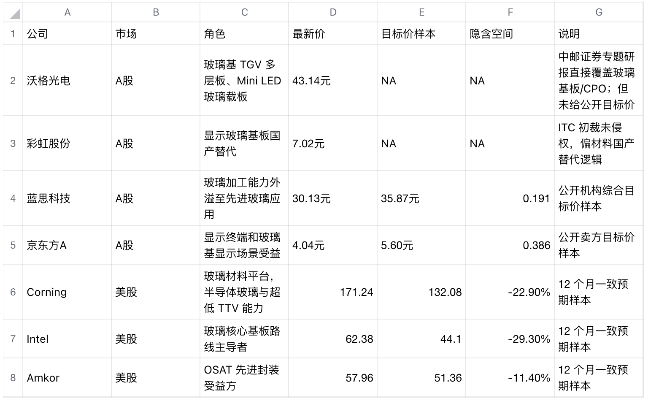Select the Intel cell
The height and width of the screenshot is (401, 648).
click(67, 339)
